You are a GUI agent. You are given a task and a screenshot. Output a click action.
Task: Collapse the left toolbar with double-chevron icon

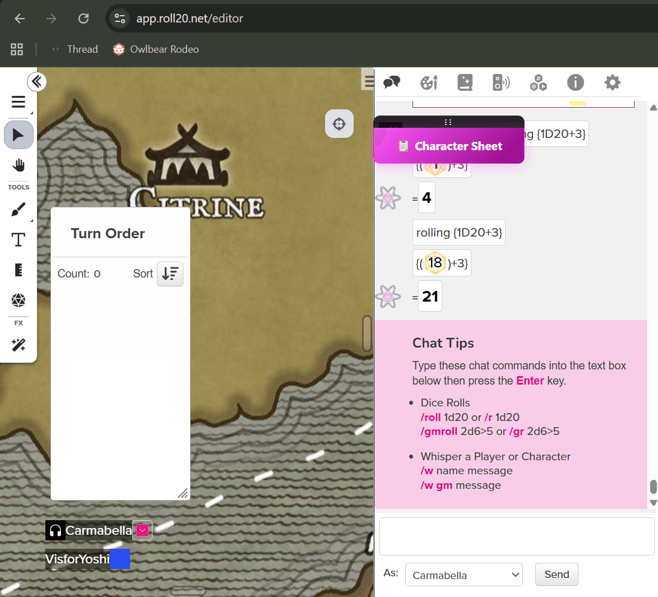point(36,81)
